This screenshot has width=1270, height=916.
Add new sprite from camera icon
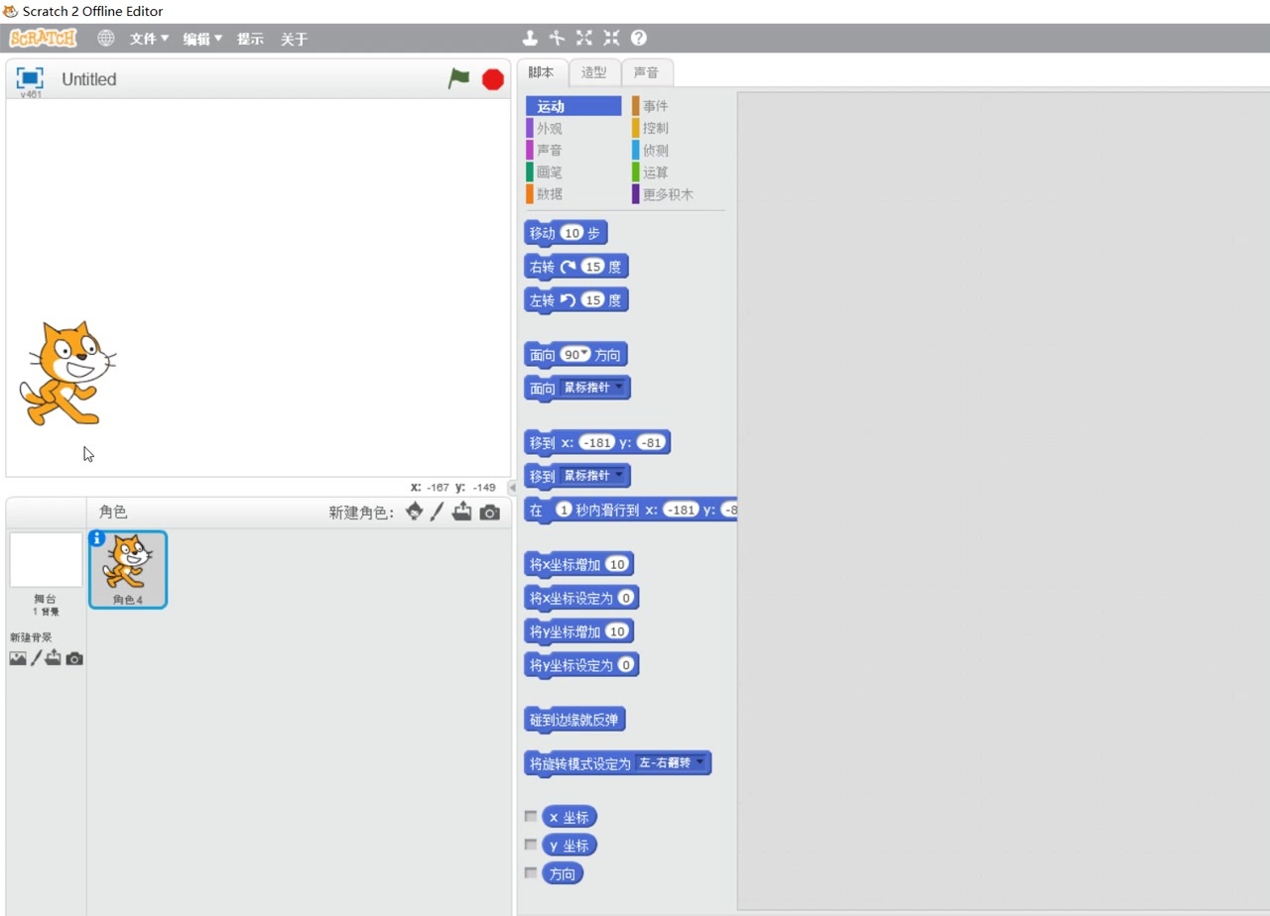click(x=490, y=513)
